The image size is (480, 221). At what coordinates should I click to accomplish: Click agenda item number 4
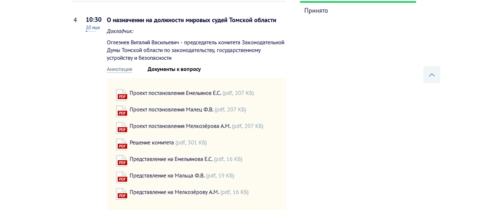(75, 20)
